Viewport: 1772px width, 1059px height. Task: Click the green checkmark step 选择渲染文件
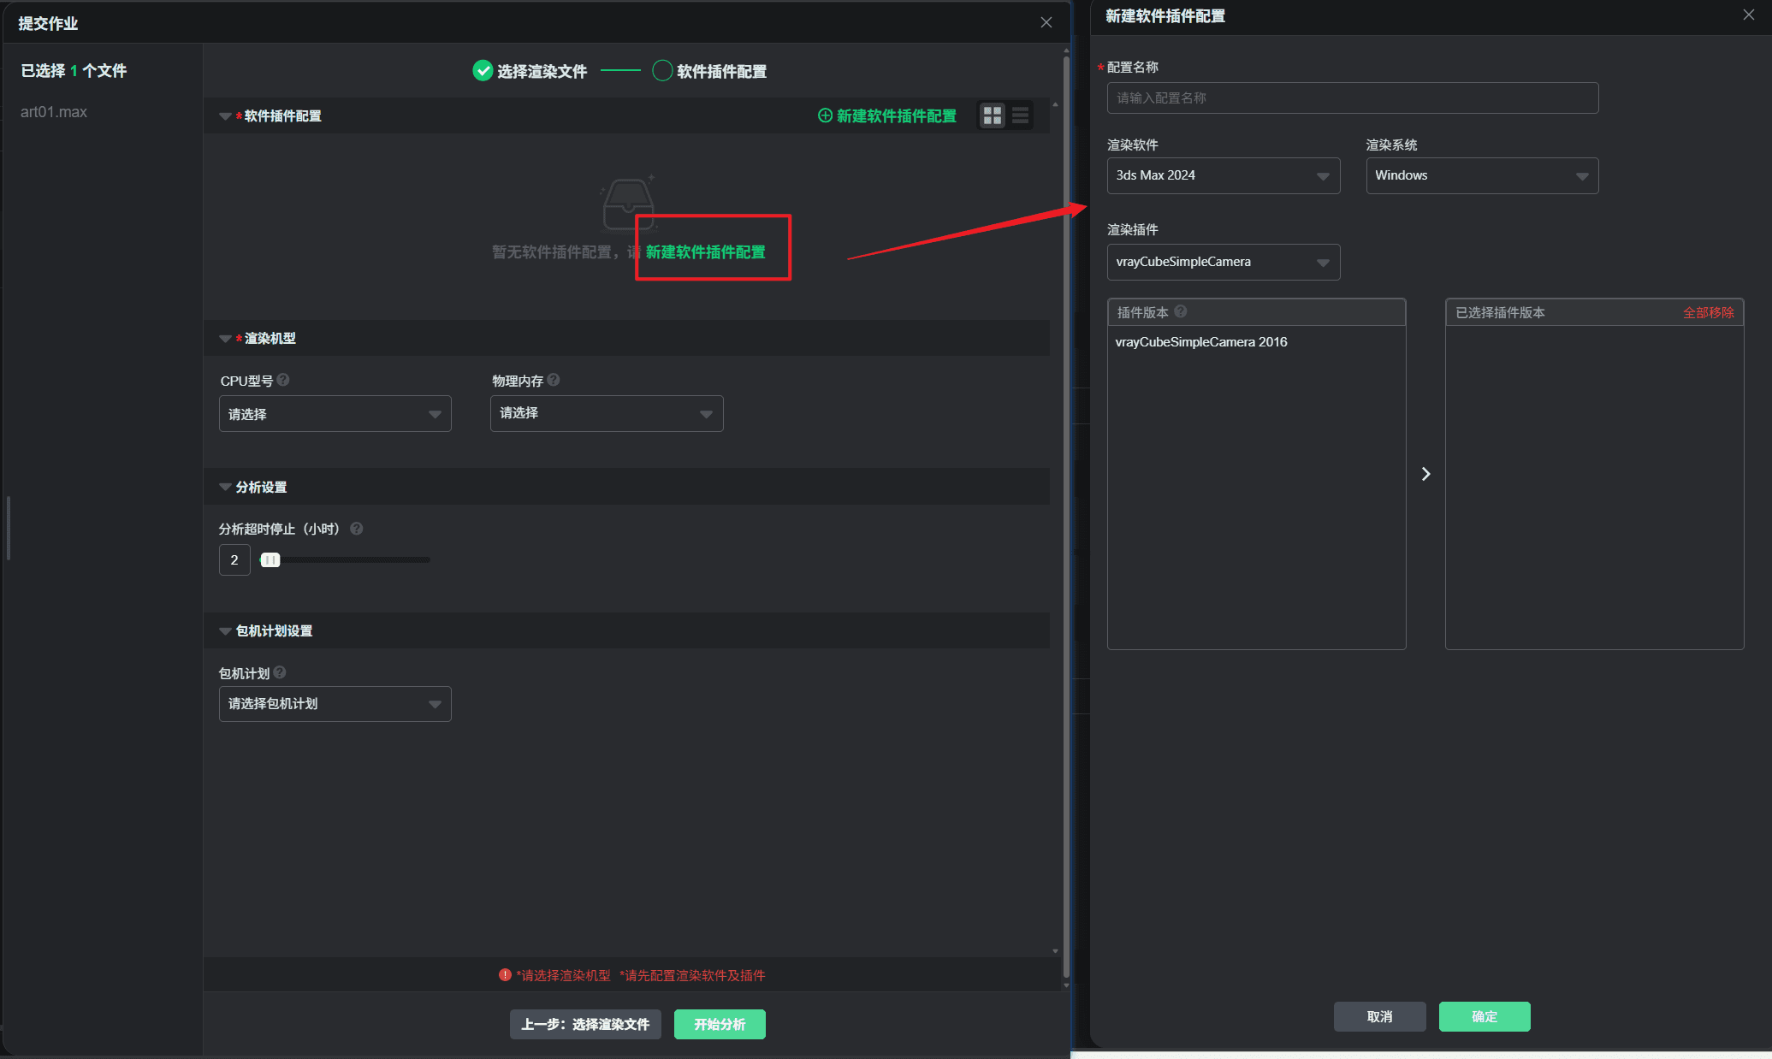click(483, 71)
